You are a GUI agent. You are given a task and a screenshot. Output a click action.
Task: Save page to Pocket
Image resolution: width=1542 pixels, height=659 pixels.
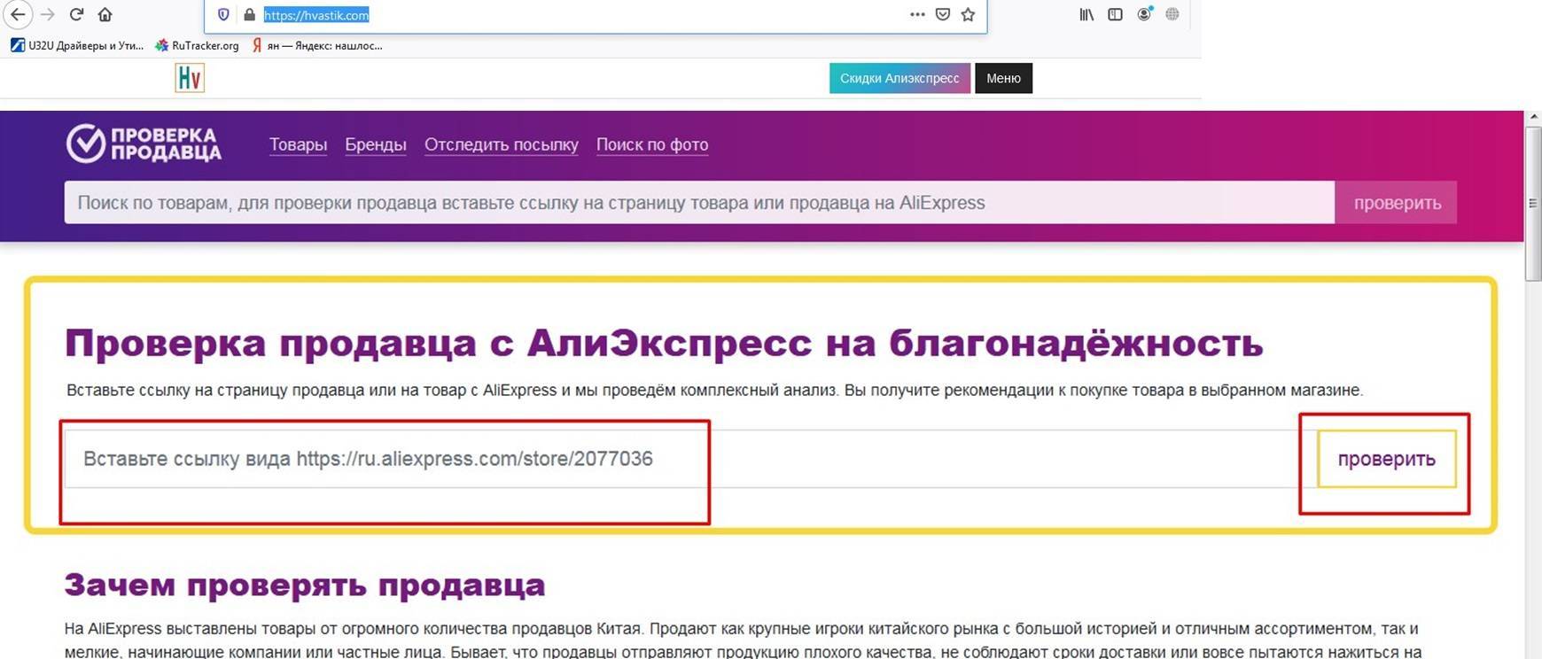pos(943,14)
